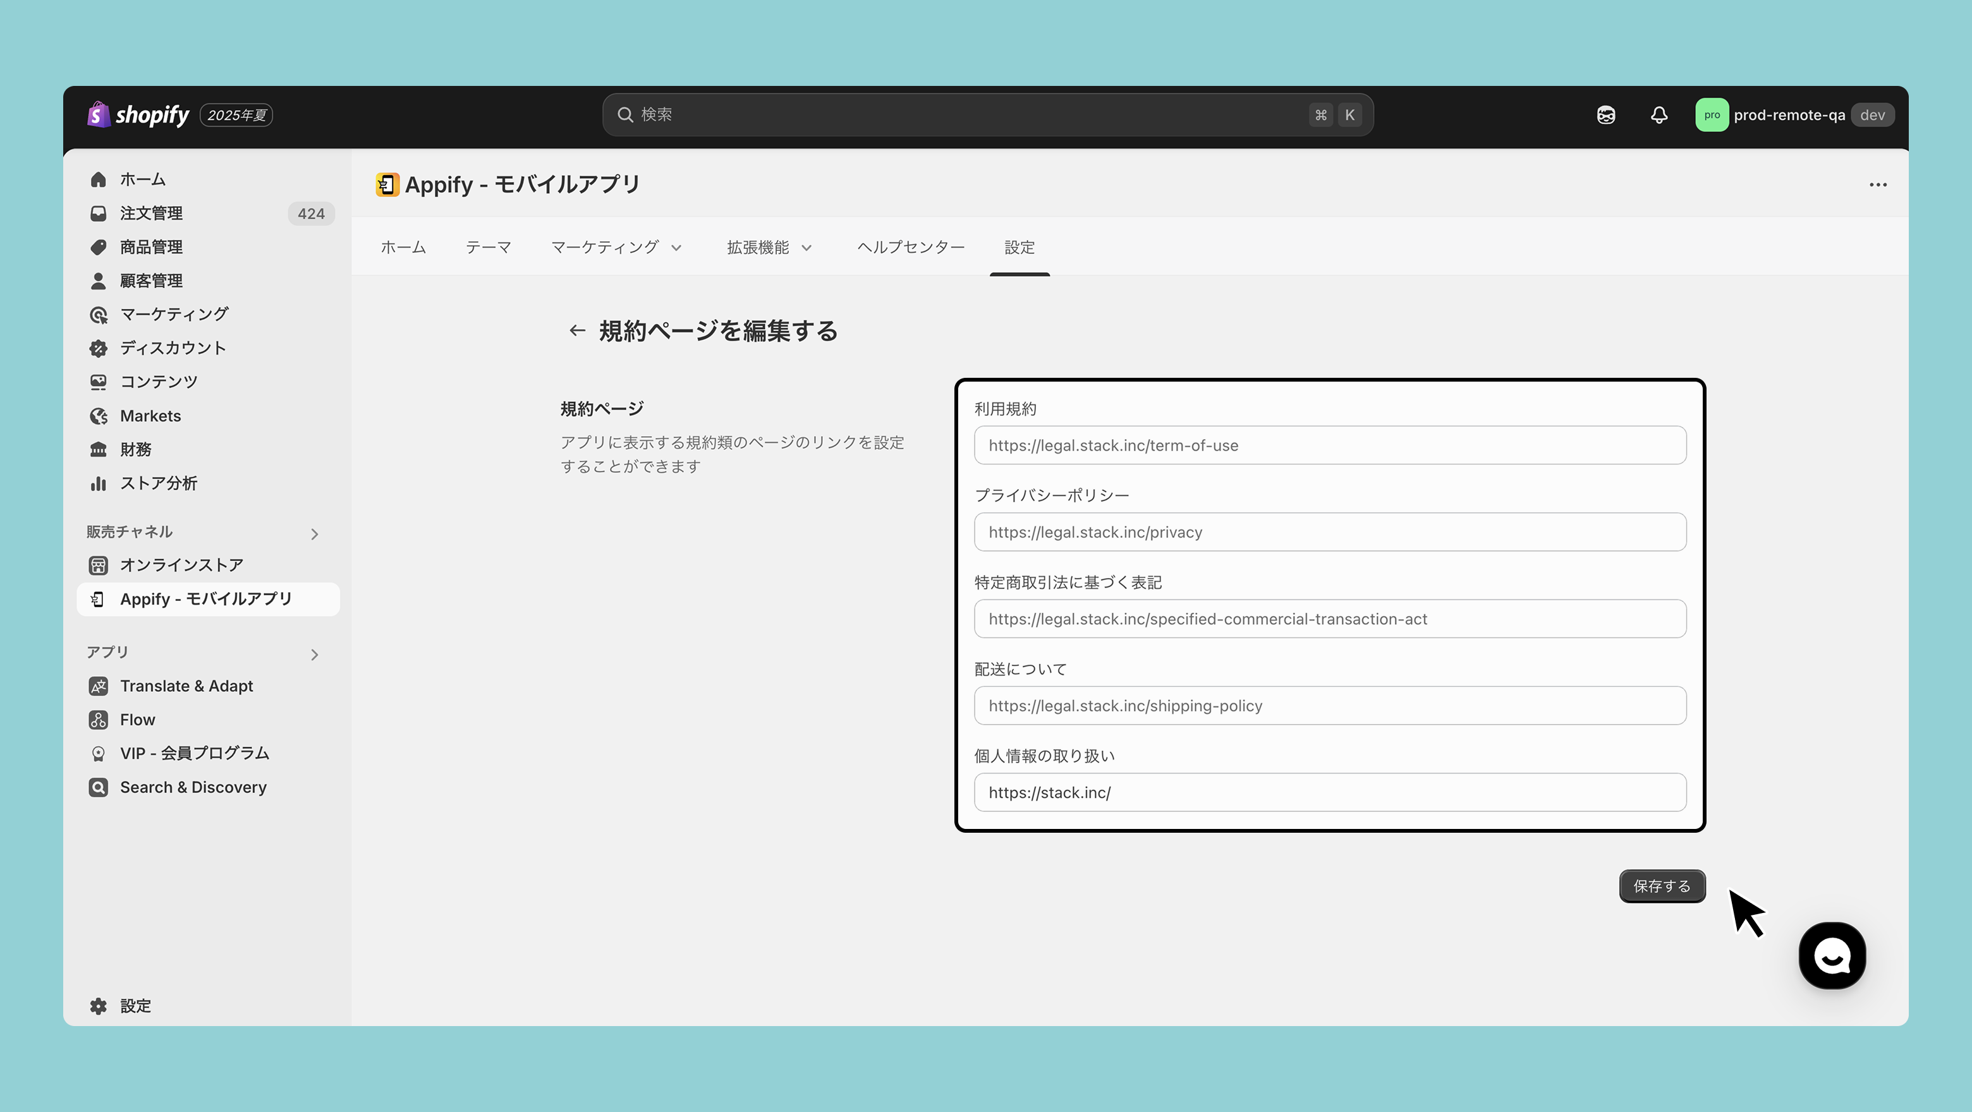Open Flow app in sidebar
Screen dimensions: 1972x1112
pos(137,720)
